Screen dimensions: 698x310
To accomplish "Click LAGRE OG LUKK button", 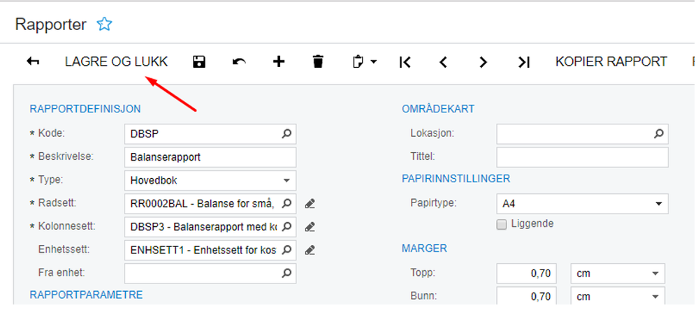I will coord(116,61).
